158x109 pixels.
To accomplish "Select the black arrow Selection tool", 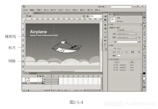I will coord(144,17).
